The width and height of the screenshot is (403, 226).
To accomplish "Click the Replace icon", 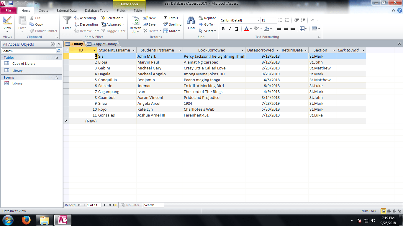I will (201, 18).
